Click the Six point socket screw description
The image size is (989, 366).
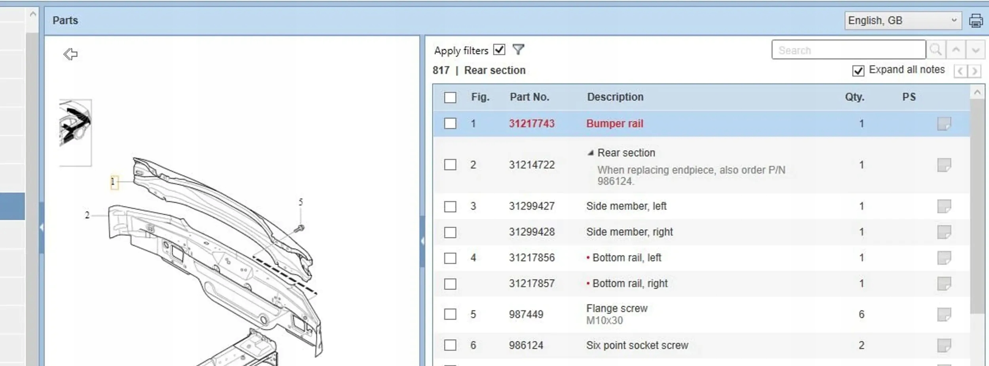[637, 345]
